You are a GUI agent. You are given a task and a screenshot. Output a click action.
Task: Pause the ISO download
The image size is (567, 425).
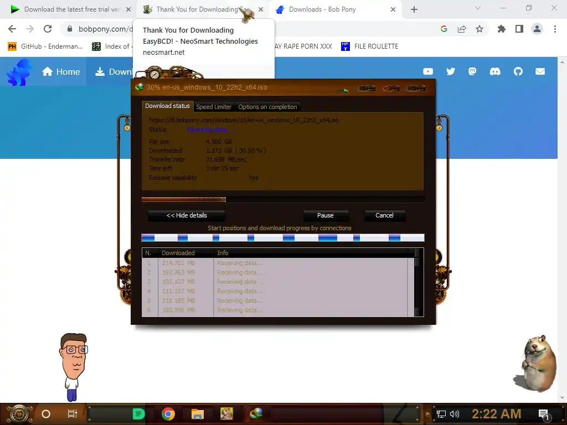326,215
